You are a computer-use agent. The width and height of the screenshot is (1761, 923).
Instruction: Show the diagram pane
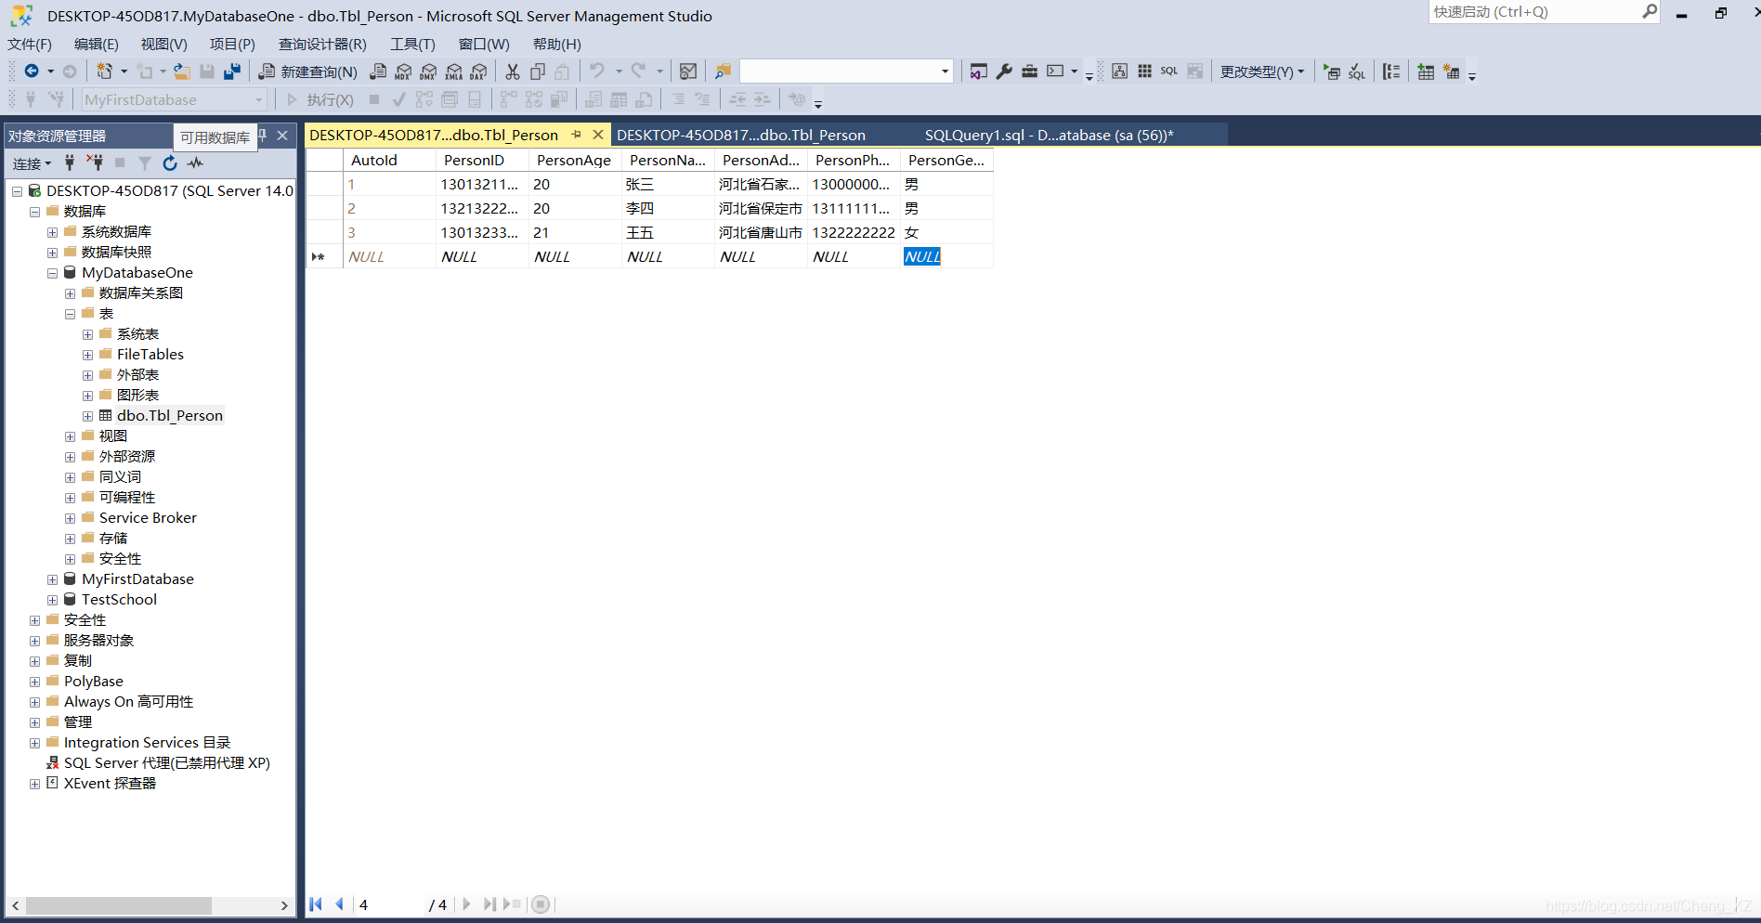(1119, 71)
